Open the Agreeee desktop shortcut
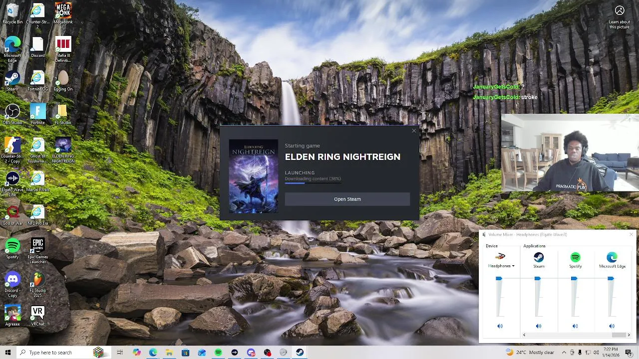 coord(12,316)
